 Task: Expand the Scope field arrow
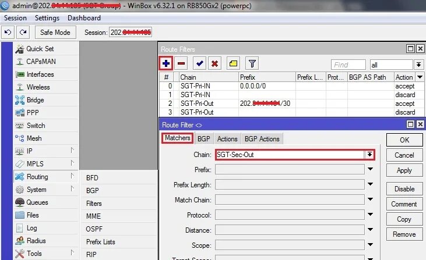(x=370, y=245)
